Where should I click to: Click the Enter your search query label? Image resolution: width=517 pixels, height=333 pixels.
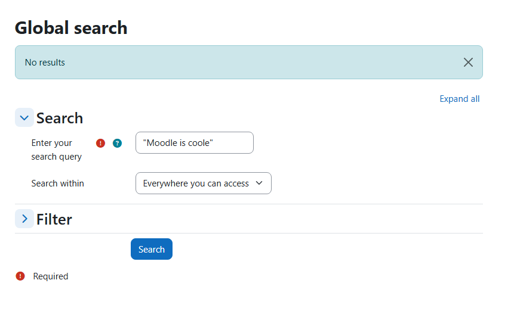click(56, 150)
